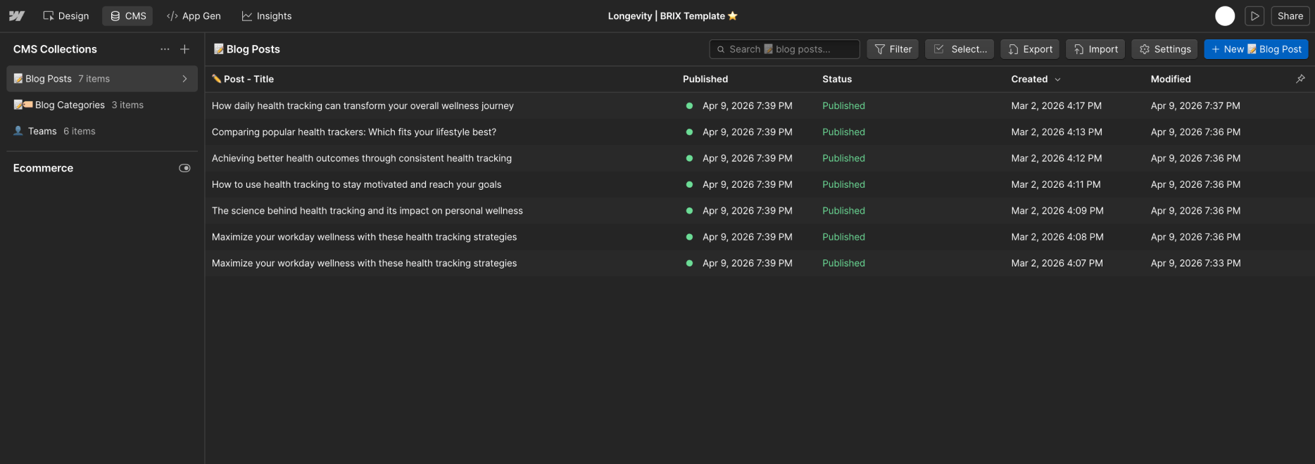The width and height of the screenshot is (1315, 464).
Task: Open post 'How to use health tracking to stay motivated'
Action: point(357,184)
